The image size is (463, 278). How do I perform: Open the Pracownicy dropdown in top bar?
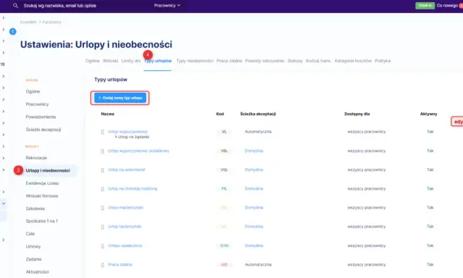pyautogui.click(x=167, y=6)
